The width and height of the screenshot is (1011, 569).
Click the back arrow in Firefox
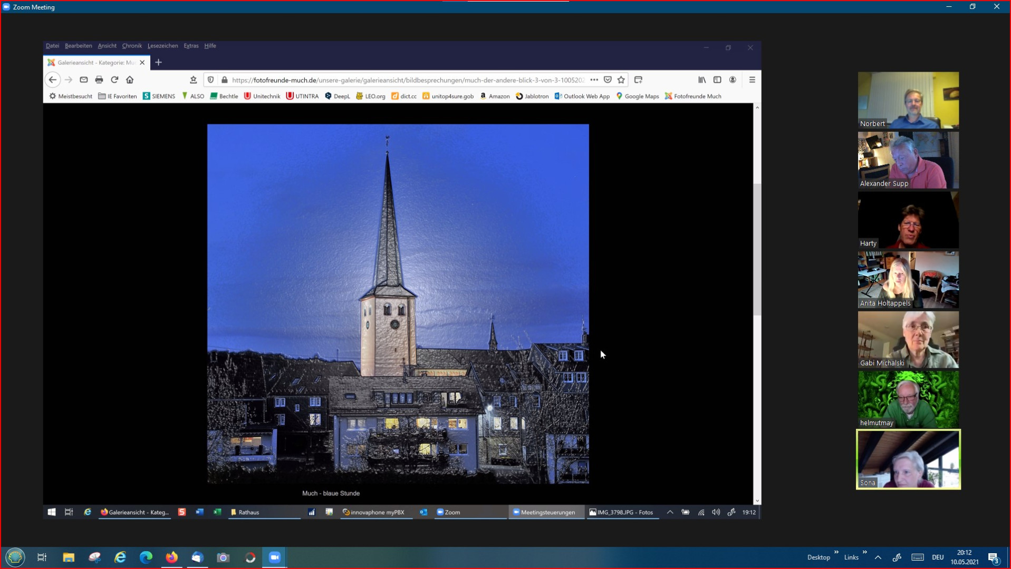52,80
